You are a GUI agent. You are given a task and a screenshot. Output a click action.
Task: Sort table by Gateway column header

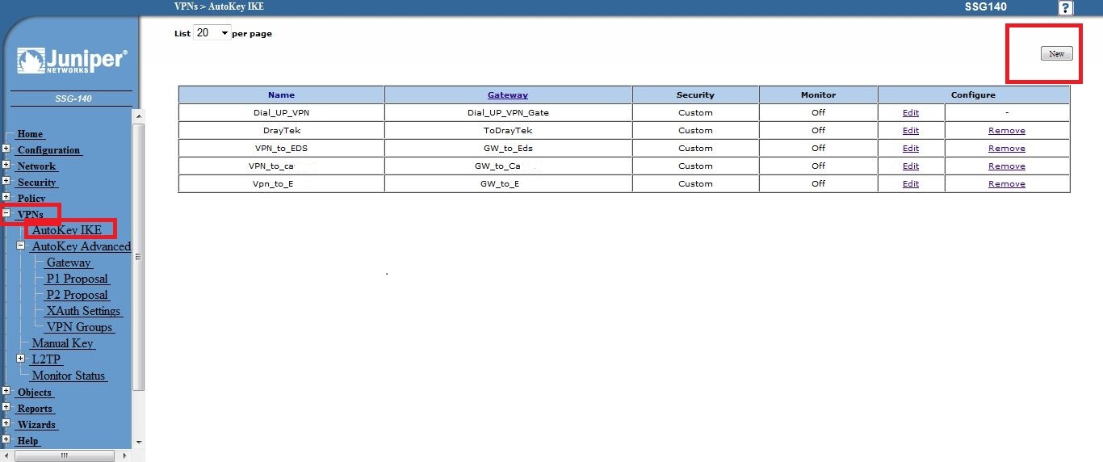[508, 94]
